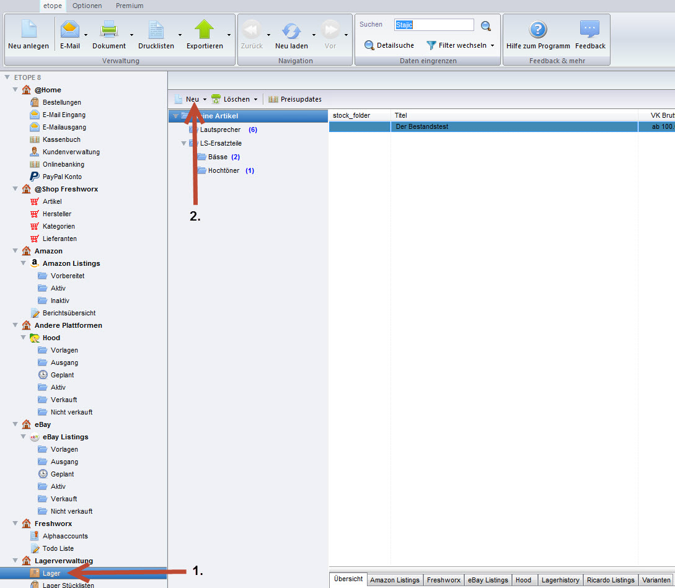675x588 pixels.
Task: Collapse the Lagerverwaltung node
Action: 15,561
